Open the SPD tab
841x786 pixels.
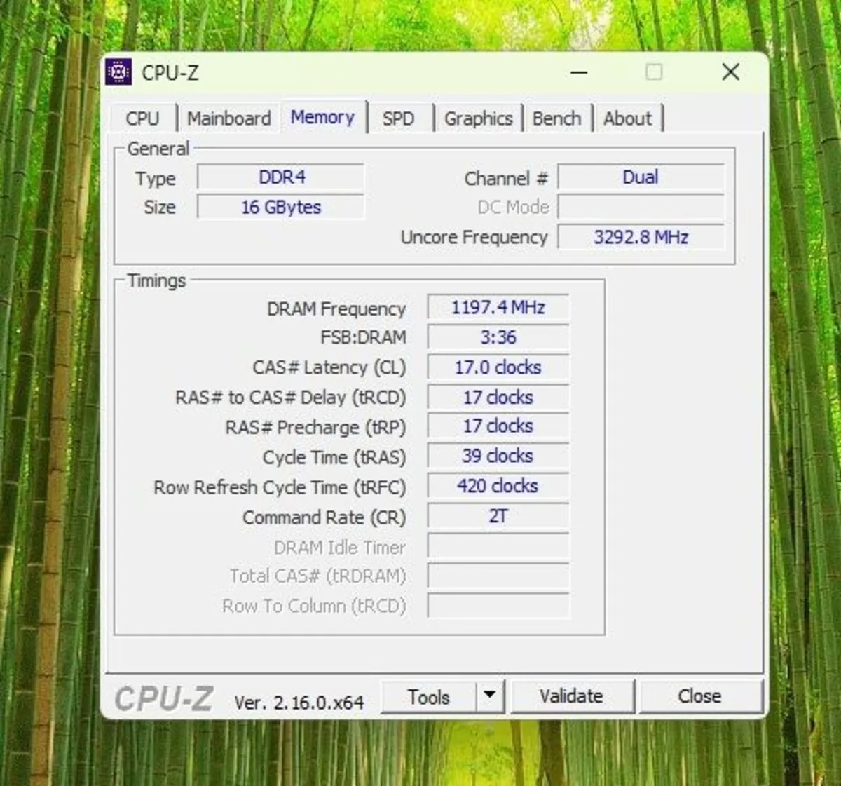(x=399, y=118)
